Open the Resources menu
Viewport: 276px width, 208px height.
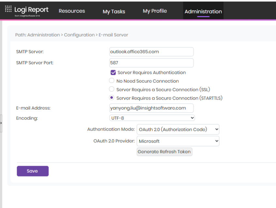[x=72, y=11]
